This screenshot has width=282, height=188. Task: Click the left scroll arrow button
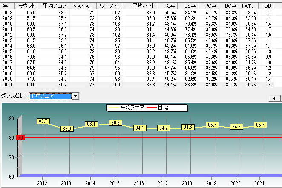click(x=274, y=98)
